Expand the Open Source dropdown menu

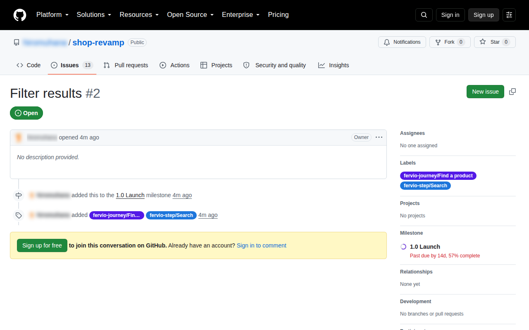(191, 15)
